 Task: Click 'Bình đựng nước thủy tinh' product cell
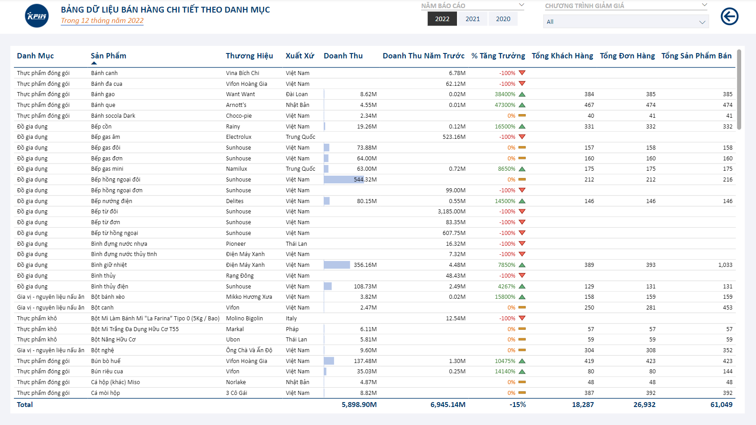tap(124, 254)
